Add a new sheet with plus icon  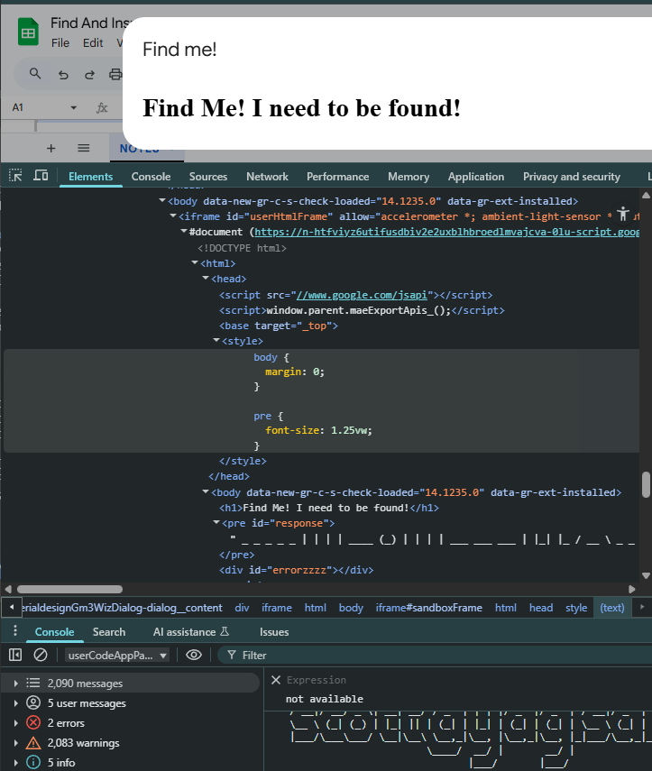tap(51, 148)
